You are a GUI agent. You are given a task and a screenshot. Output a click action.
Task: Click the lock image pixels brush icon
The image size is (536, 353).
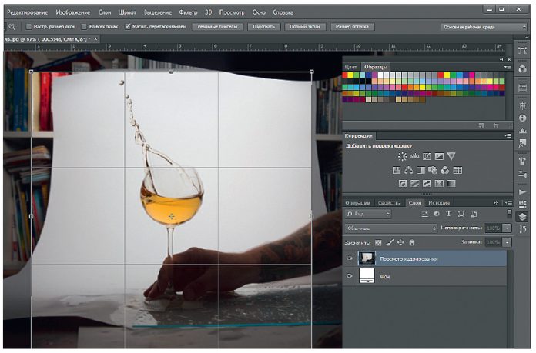click(x=389, y=241)
